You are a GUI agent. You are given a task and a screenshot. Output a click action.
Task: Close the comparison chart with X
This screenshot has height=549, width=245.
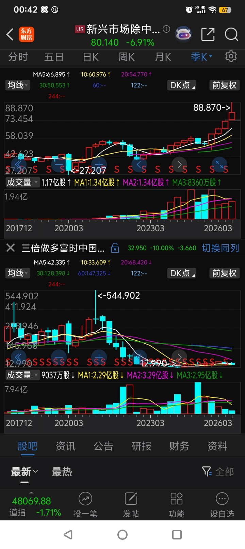(x=11, y=248)
